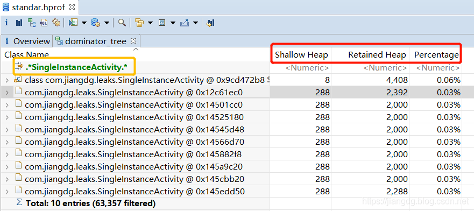Open Dominator Tree via the toolbar icon
Screen dimensions: 474x211
coord(31,23)
